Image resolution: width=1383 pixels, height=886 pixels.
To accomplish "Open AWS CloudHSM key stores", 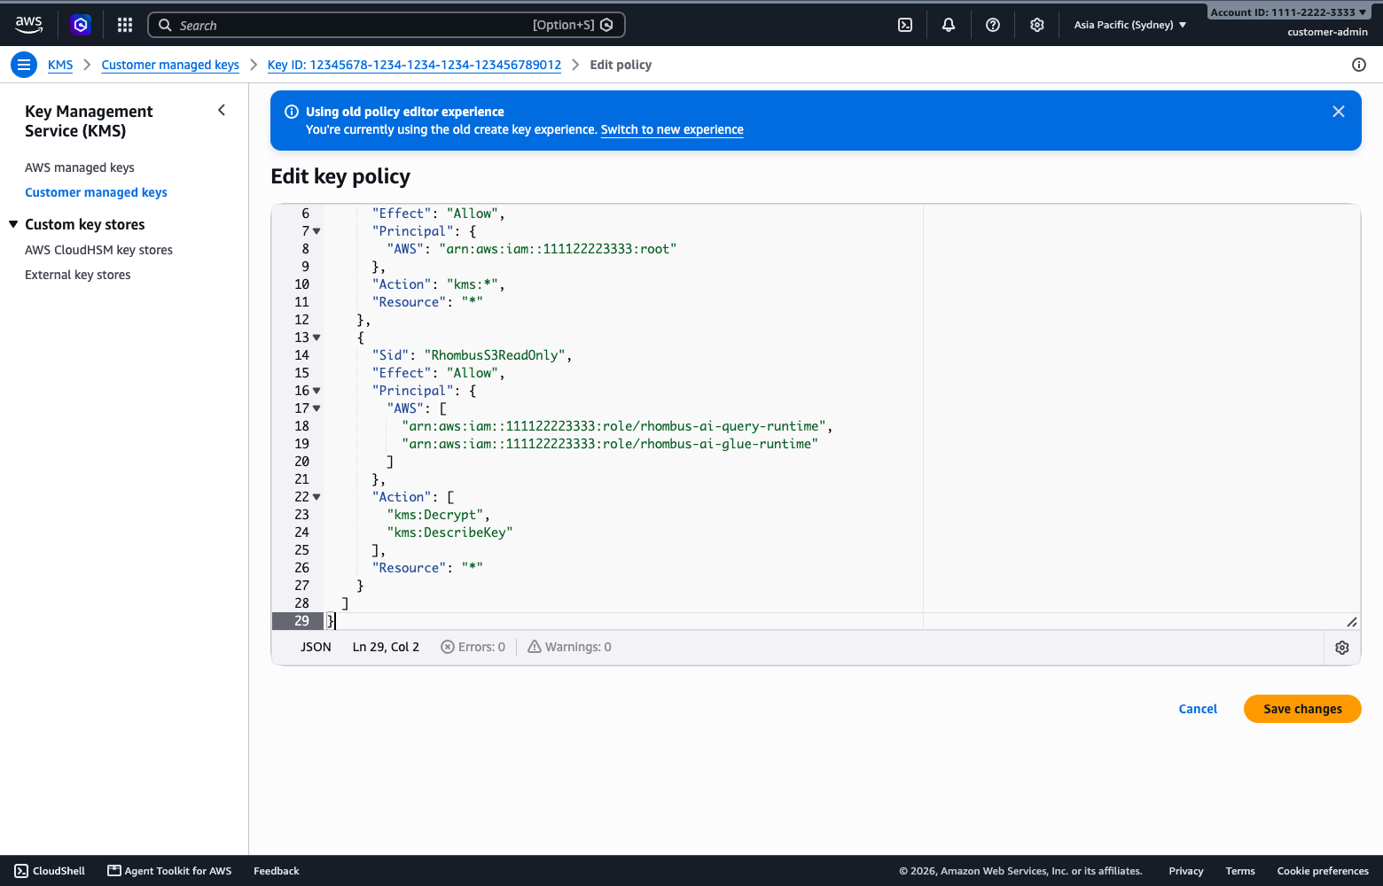I will 98,250.
